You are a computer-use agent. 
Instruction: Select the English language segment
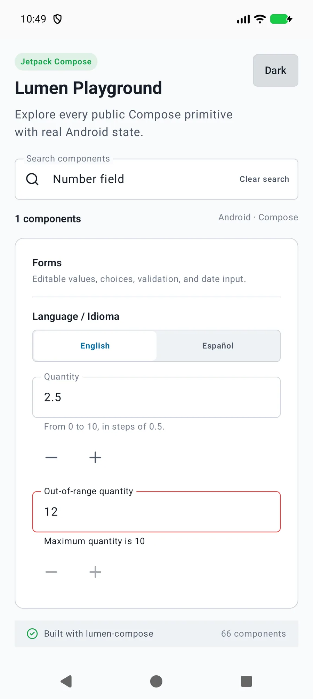pos(95,346)
